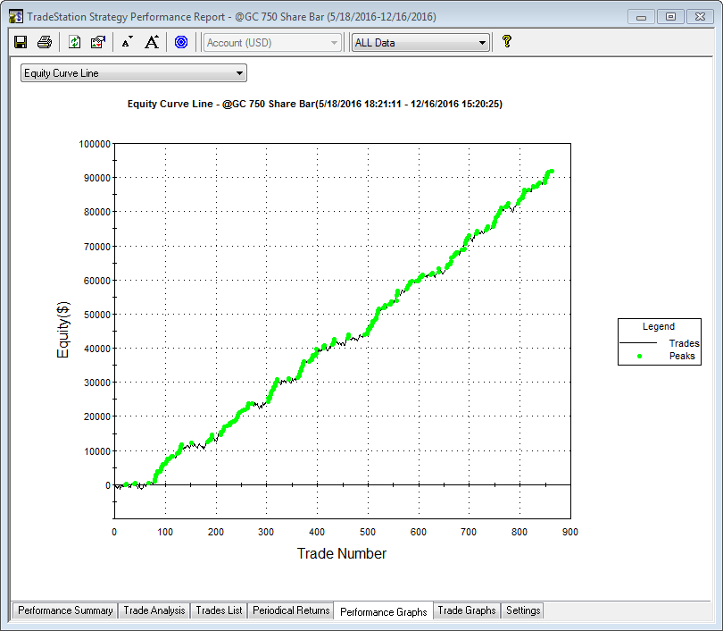The width and height of the screenshot is (723, 631).
Task: Click the blue target icon
Action: [x=181, y=42]
